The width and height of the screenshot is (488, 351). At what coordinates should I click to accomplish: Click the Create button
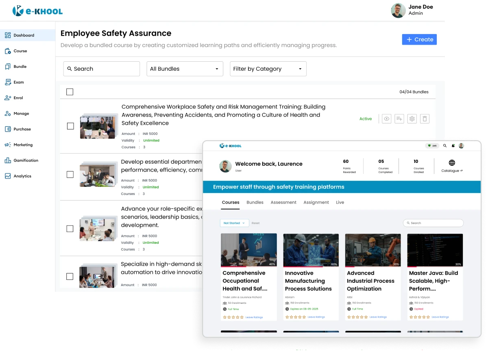419,39
